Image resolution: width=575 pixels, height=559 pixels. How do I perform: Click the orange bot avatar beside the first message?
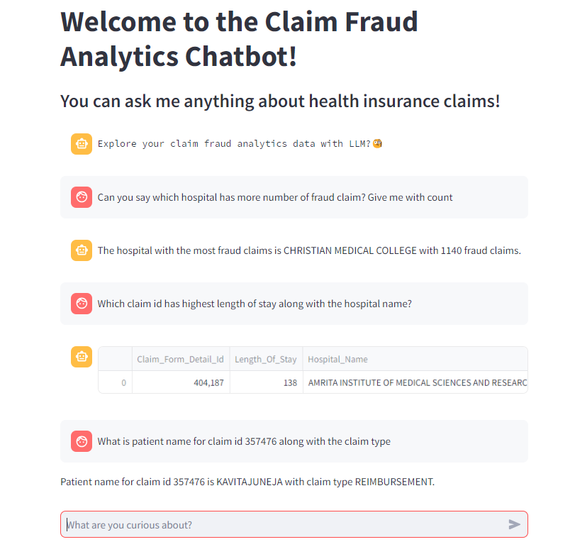pos(81,143)
